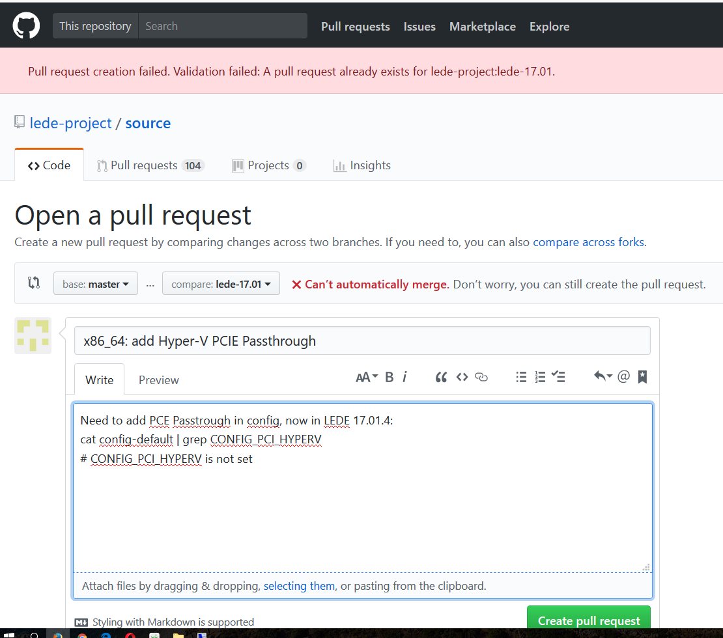
Task: Open 'Styling with Markdown is supported' link
Action: [165, 622]
